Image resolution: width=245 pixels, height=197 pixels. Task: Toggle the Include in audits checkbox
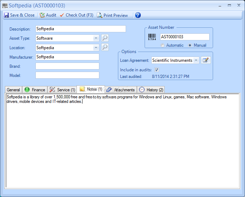point(157,70)
